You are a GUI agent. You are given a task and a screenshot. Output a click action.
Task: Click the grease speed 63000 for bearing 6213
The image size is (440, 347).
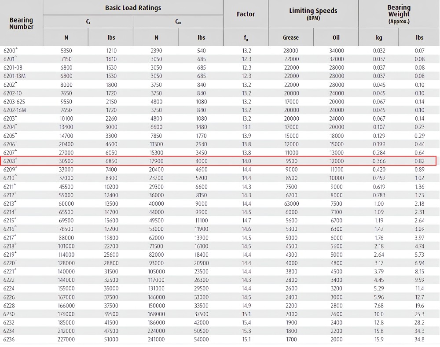(291, 203)
